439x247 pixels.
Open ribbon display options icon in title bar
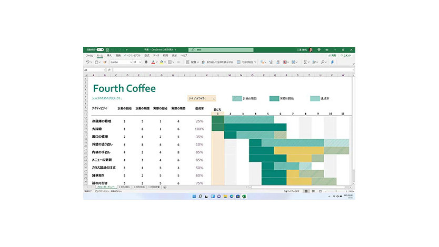(327, 50)
